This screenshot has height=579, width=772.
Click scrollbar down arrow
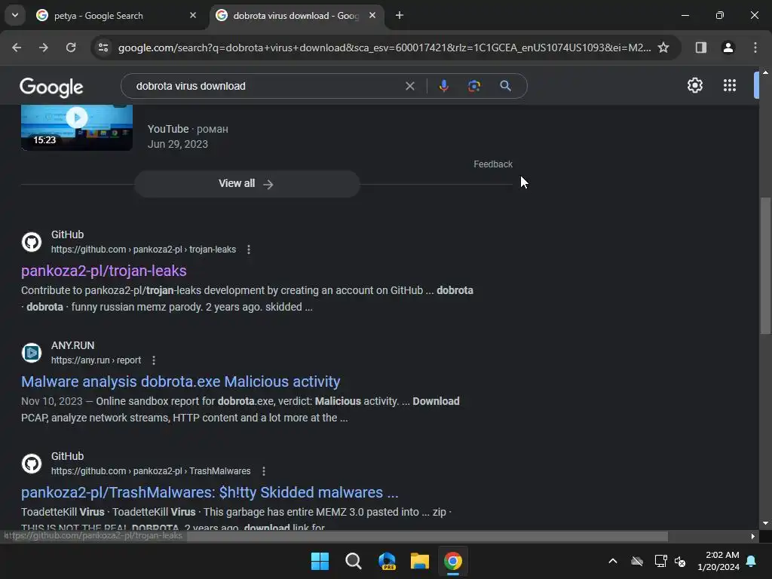click(765, 523)
